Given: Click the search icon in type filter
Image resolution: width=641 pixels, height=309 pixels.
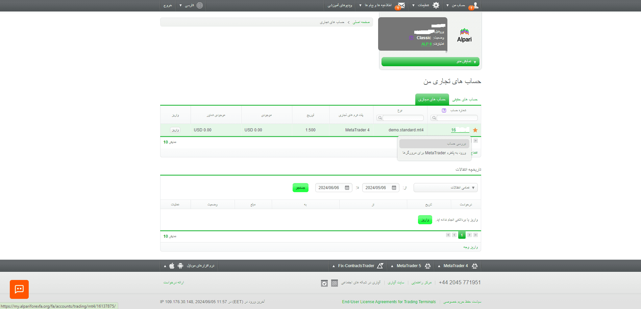Looking at the screenshot, I should tap(380, 118).
